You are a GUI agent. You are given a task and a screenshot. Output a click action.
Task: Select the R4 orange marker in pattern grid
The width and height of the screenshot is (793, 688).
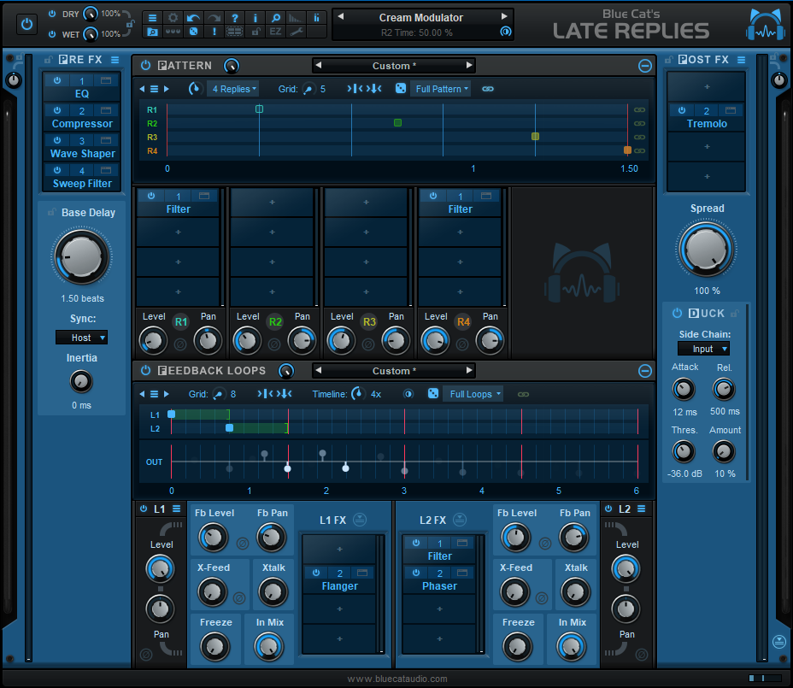click(627, 150)
